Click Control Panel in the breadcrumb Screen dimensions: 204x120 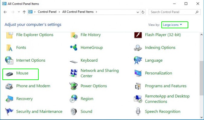(47, 12)
